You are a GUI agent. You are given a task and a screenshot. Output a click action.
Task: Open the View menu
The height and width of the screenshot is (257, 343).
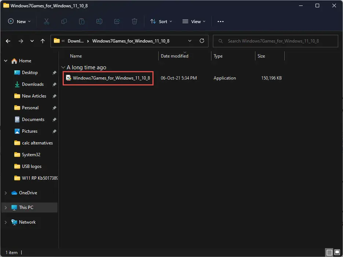[194, 22]
